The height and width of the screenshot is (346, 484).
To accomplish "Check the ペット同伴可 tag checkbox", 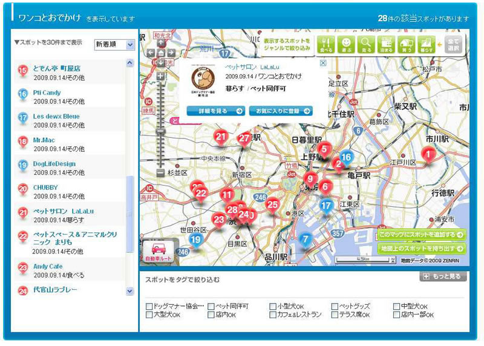I will 211,306.
